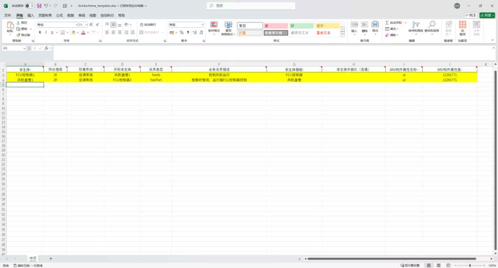This screenshot has height=268, width=498.
Task: Add a new sheet with plus button
Action: [x=51, y=258]
